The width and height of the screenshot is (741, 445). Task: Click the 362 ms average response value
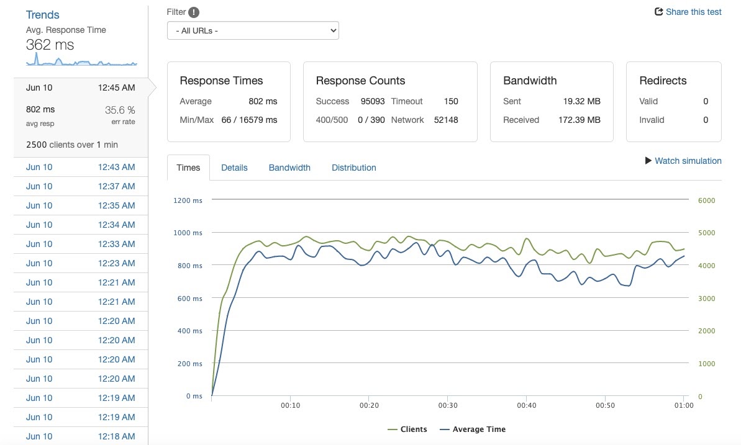click(50, 45)
